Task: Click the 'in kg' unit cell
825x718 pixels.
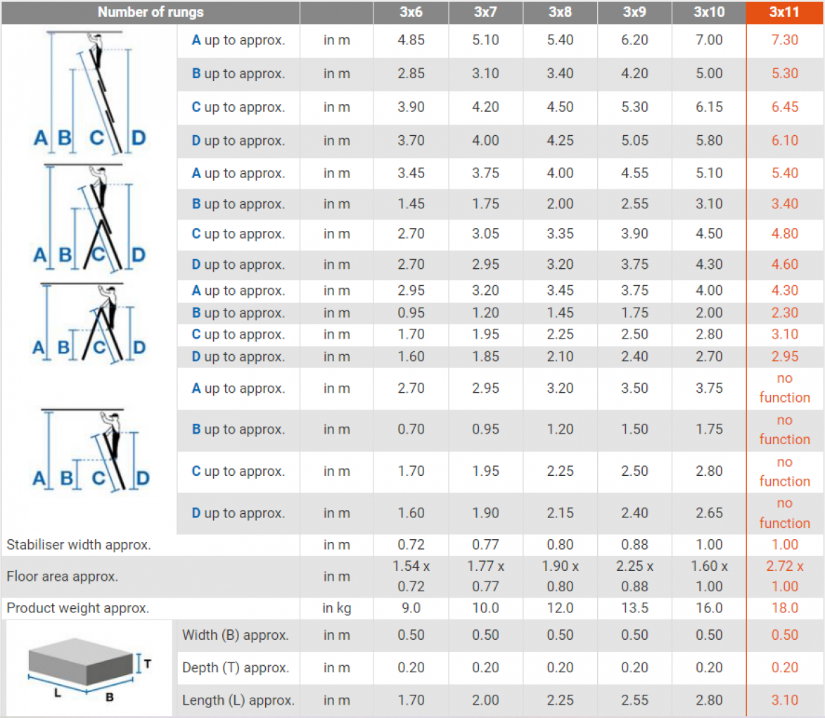Action: click(336, 608)
